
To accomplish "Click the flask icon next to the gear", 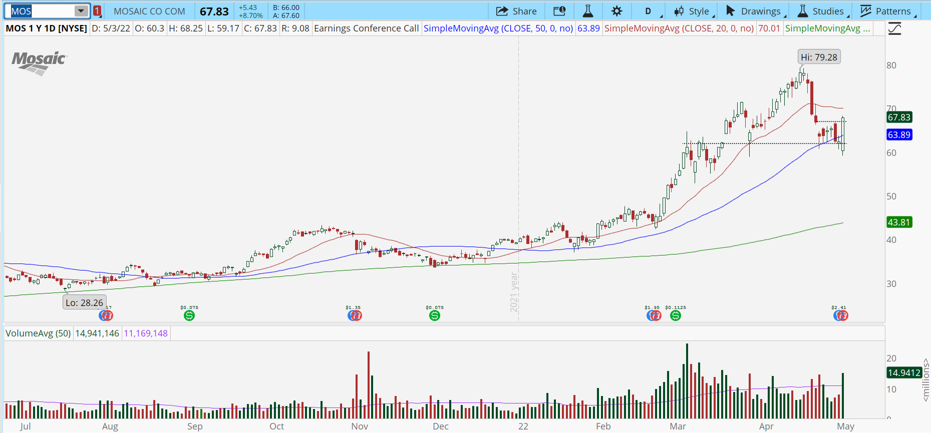I will (588, 11).
